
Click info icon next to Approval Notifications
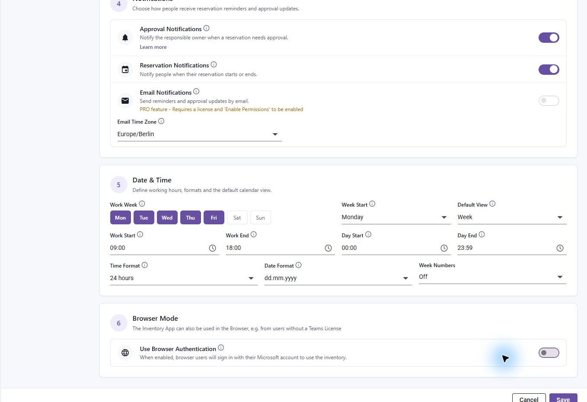(x=206, y=29)
